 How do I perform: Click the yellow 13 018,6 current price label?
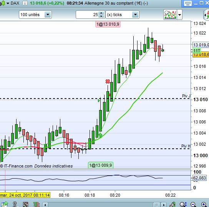pyautogui.click(x=201, y=55)
